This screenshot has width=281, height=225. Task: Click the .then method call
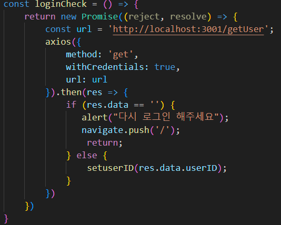click(69, 92)
